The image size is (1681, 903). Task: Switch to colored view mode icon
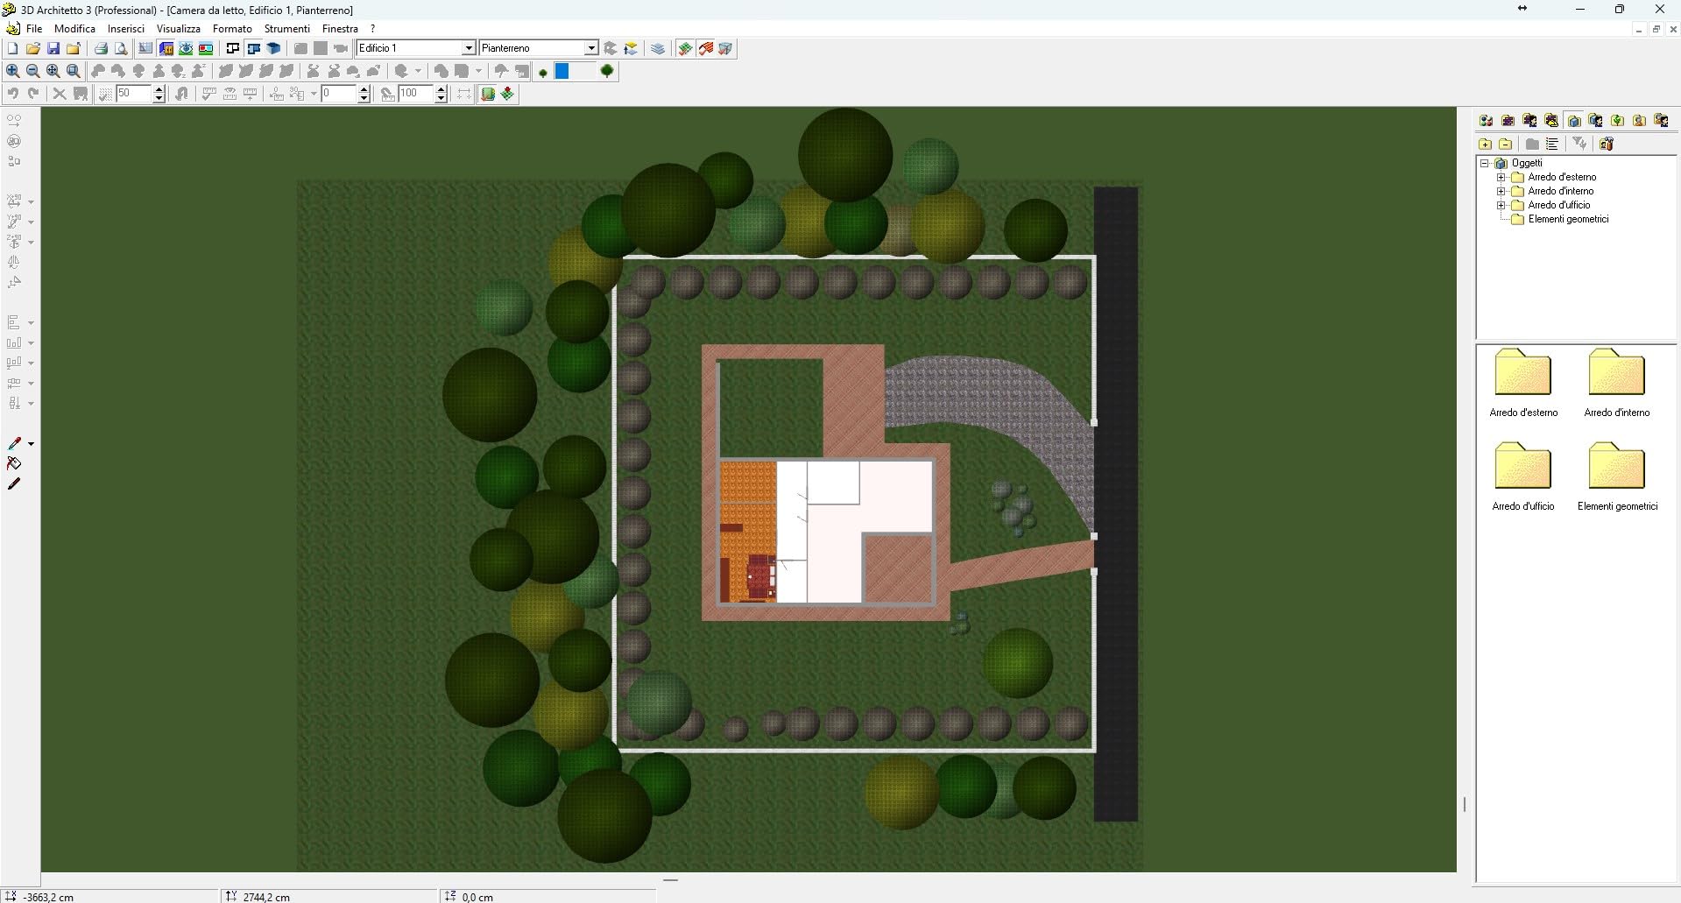coord(166,49)
